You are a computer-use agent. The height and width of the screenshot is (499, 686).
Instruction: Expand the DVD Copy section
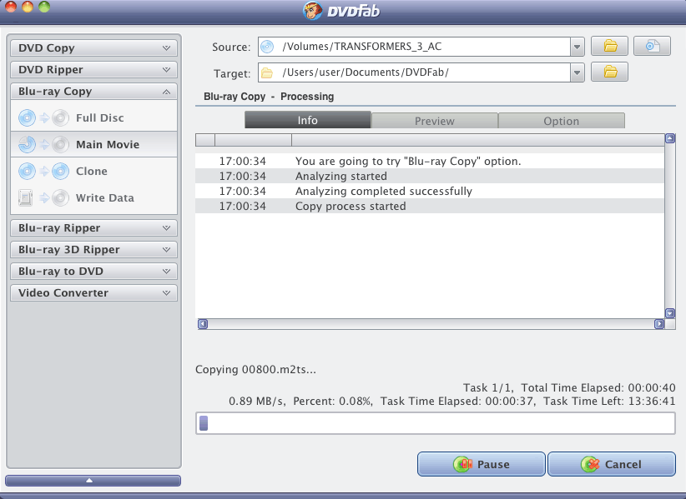(93, 47)
